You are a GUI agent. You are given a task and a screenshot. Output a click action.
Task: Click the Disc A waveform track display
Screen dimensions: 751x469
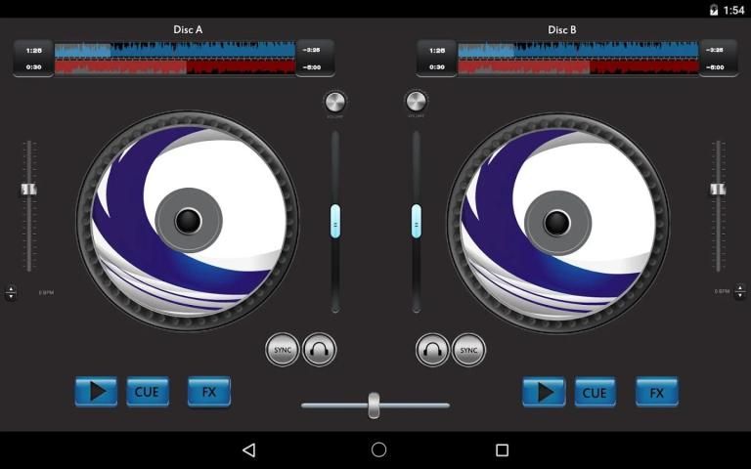coord(174,58)
